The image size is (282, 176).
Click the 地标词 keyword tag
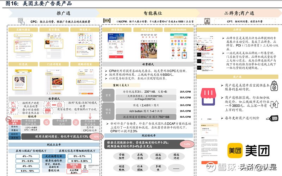point(14,134)
